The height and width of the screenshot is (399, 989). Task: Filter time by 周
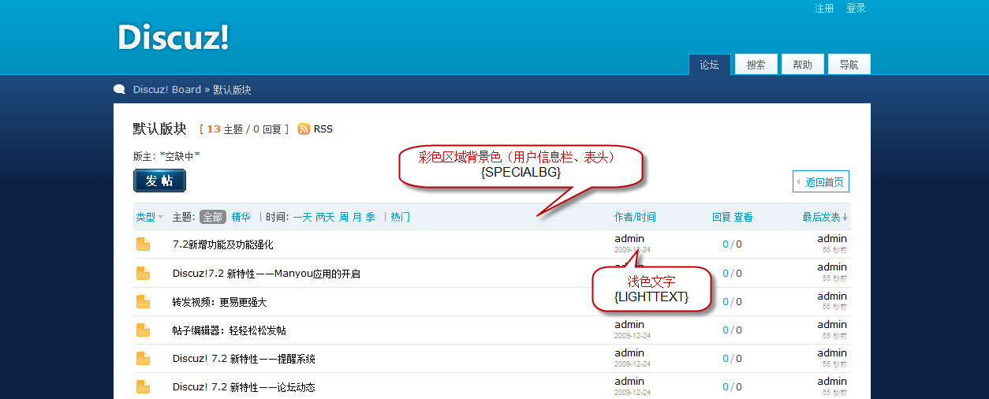pyautogui.click(x=344, y=217)
